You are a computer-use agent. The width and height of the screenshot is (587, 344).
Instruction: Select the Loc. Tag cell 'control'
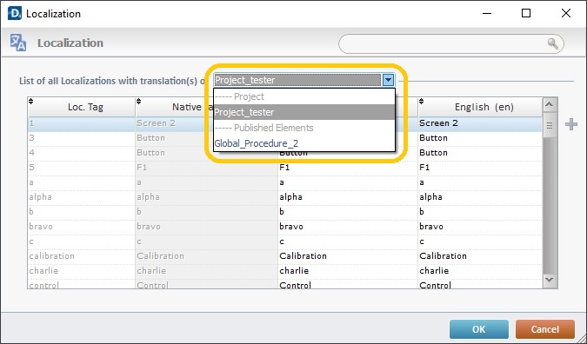pos(81,285)
